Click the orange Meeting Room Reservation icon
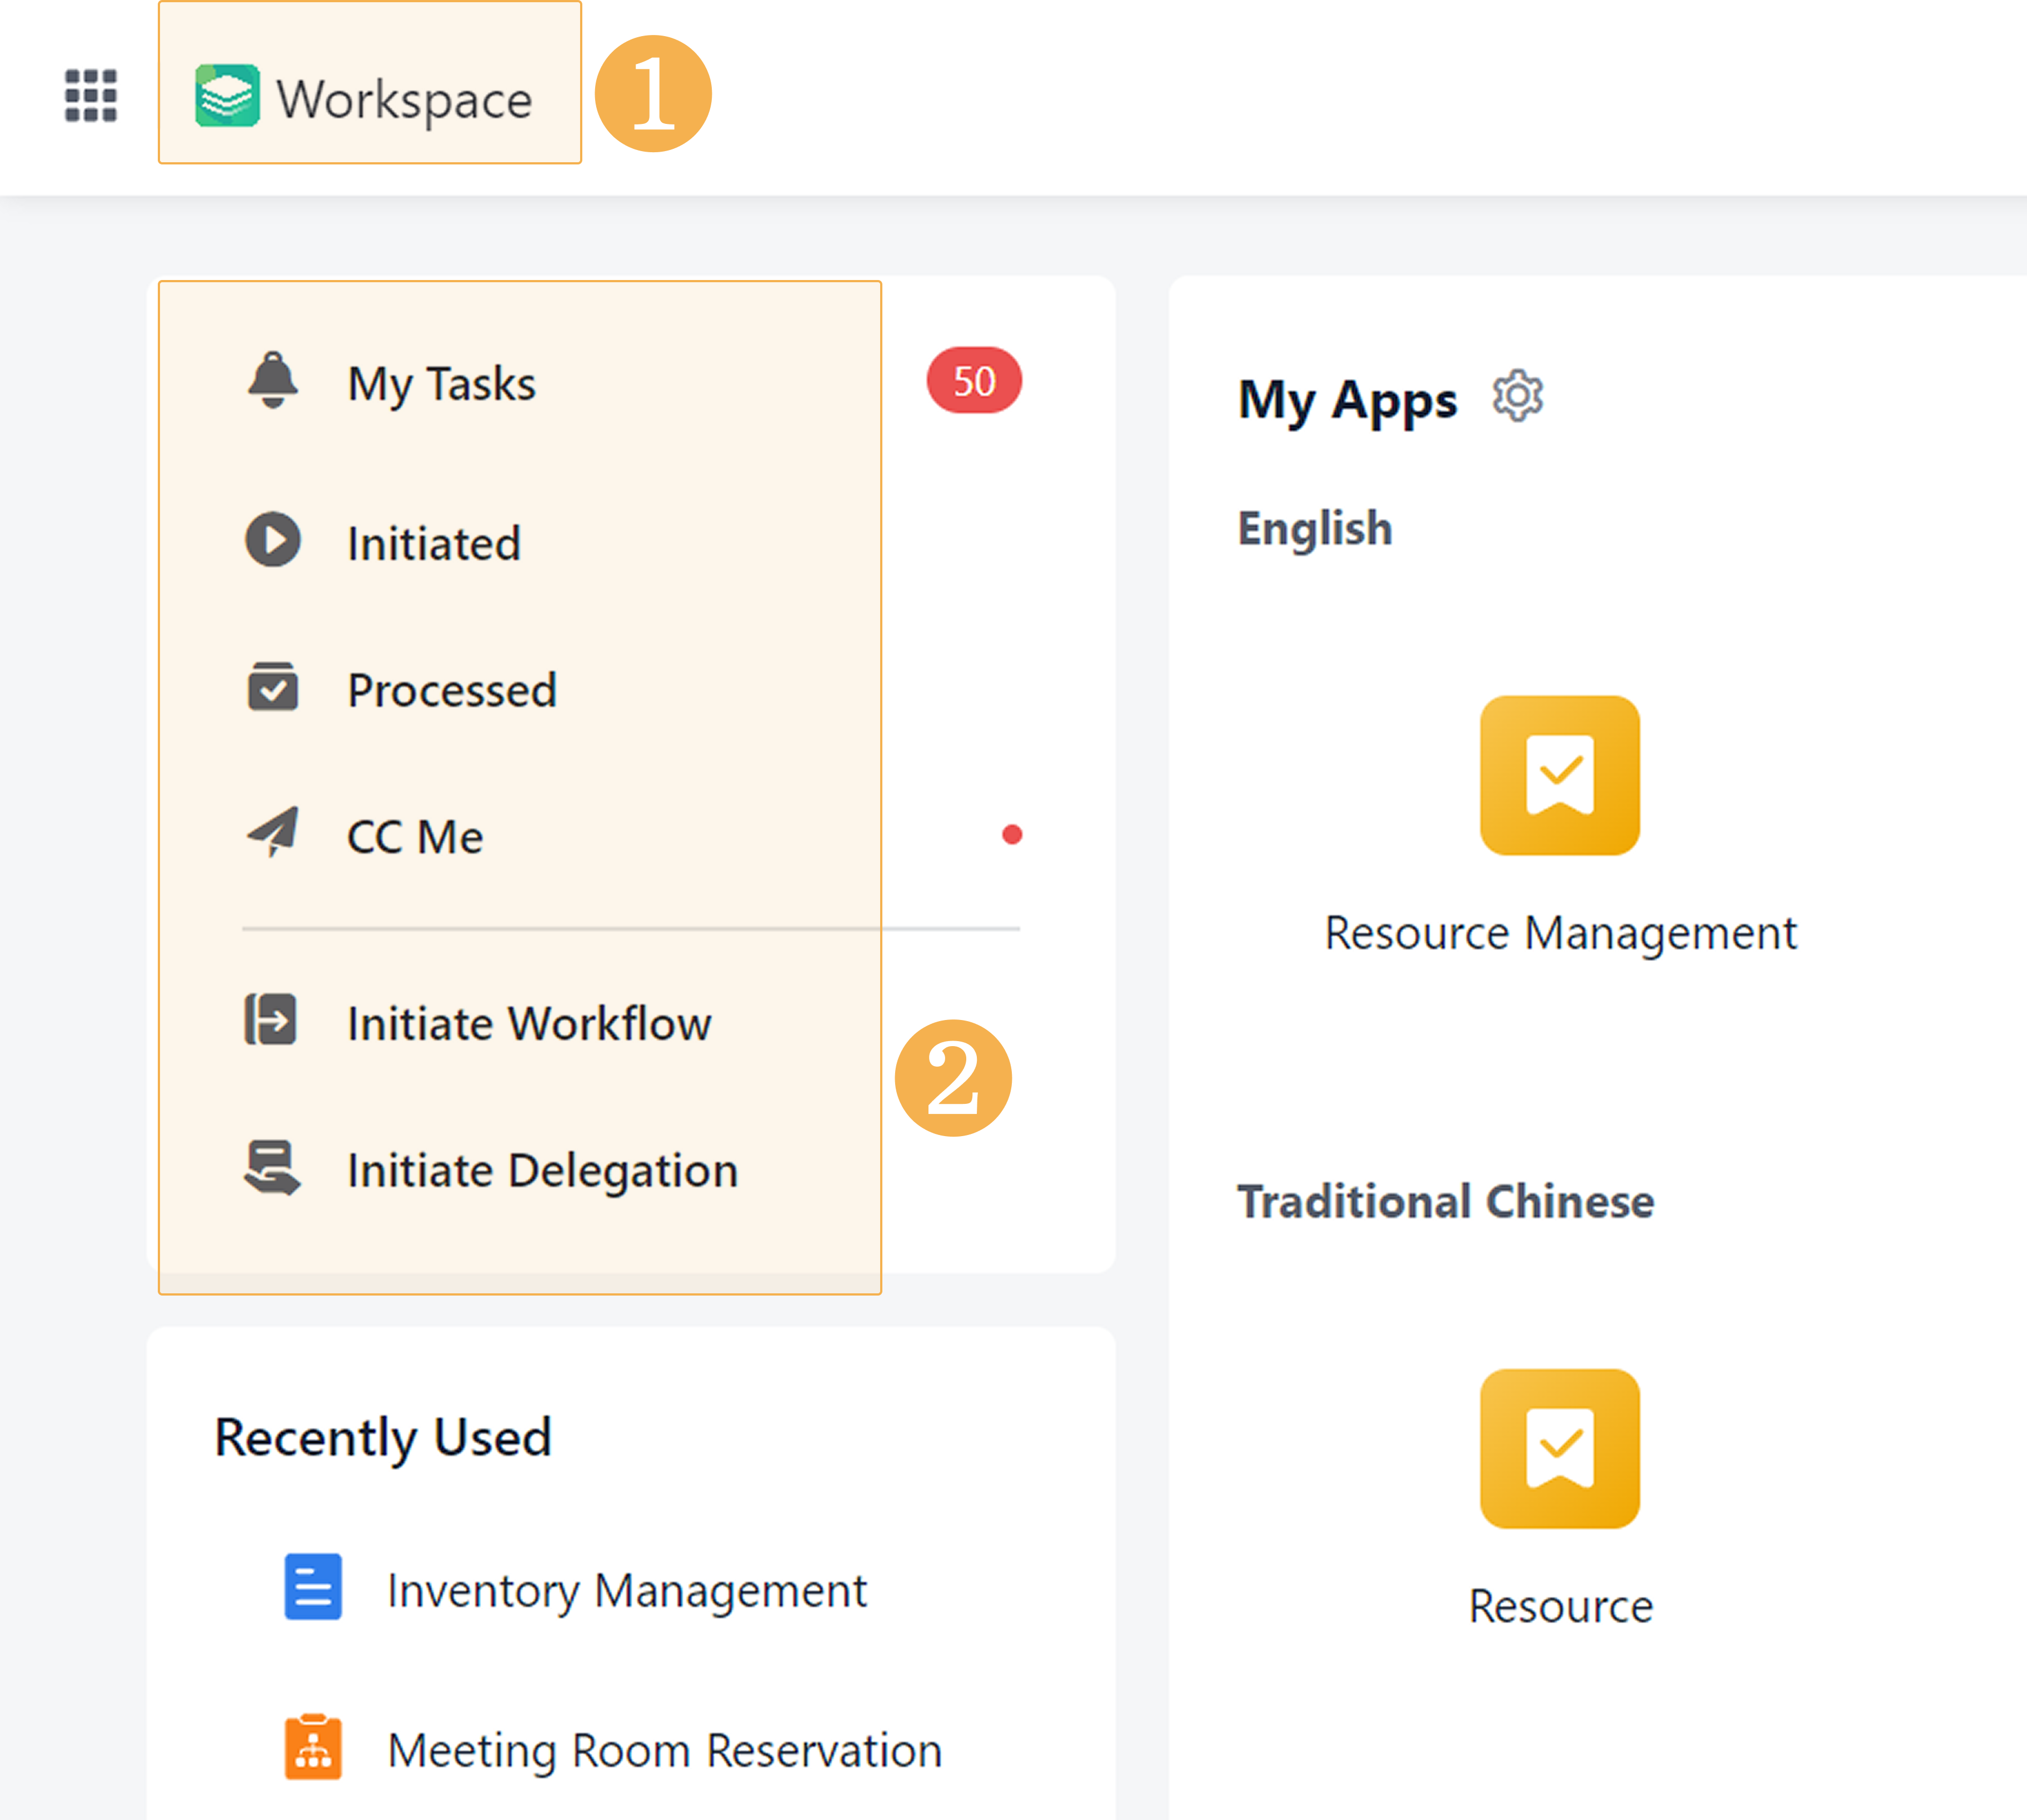This screenshot has width=2027, height=1820. (x=313, y=1747)
